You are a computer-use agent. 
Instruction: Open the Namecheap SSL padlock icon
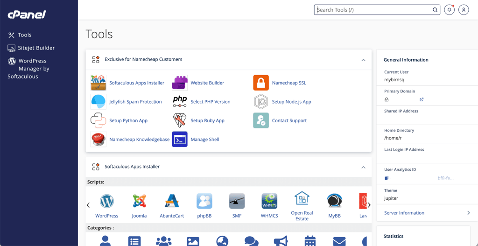[261, 83]
